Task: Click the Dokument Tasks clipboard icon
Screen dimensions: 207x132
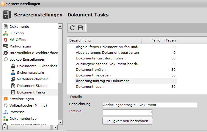Action: [13, 92]
